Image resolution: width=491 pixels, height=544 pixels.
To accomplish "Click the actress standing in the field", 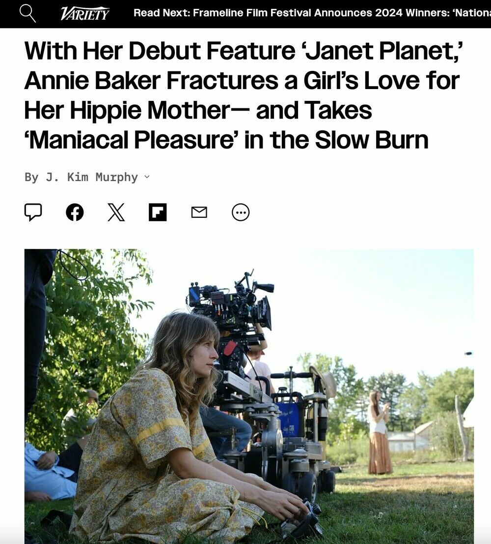I will [379, 432].
